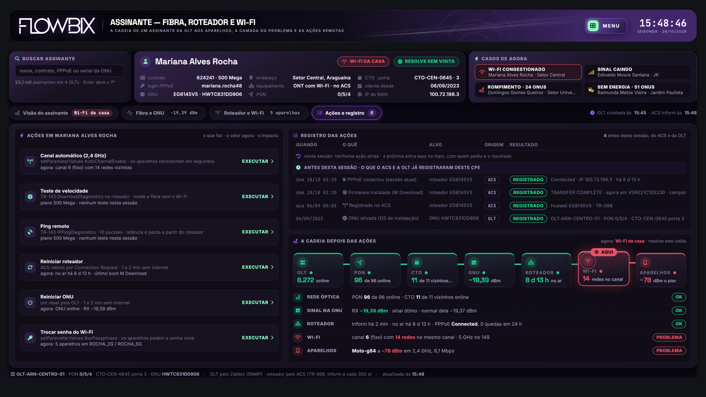Run the Teste de velocidade action
Viewport: 706px width, 397px height.
click(258, 197)
